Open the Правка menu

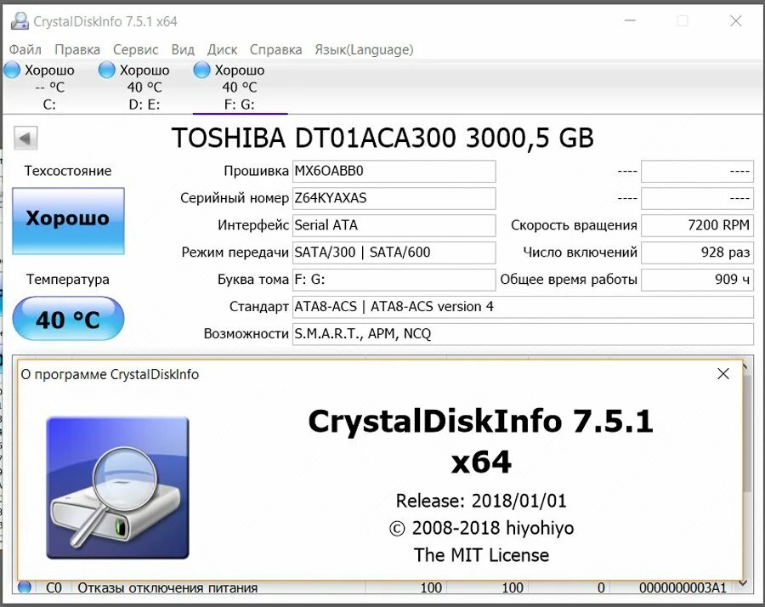tap(77, 50)
